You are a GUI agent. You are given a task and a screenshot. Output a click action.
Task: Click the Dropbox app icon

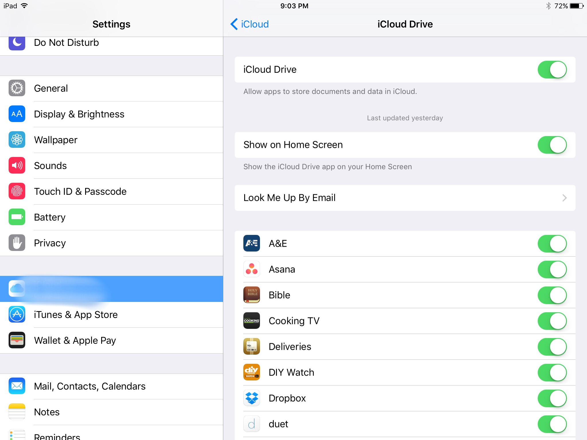[x=251, y=398]
